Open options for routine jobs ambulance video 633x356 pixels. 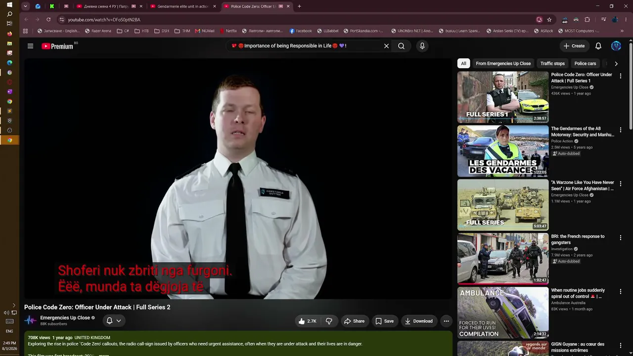[x=621, y=291]
